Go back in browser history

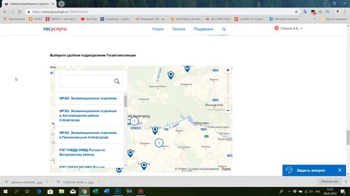pyautogui.click(x=5, y=12)
